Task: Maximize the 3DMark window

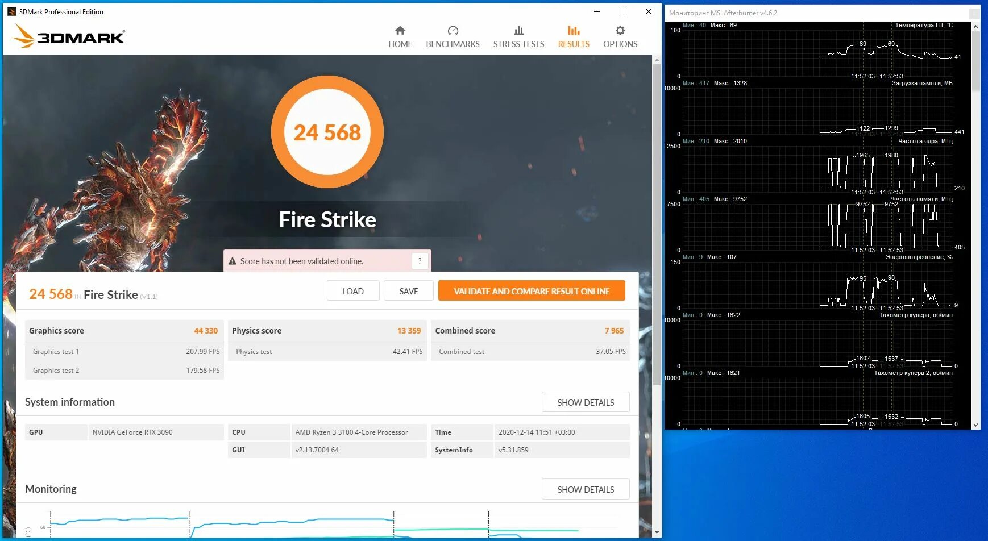Action: click(x=622, y=11)
